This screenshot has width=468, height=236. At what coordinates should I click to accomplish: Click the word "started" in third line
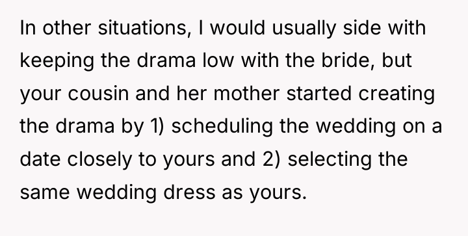pyautogui.click(x=318, y=94)
